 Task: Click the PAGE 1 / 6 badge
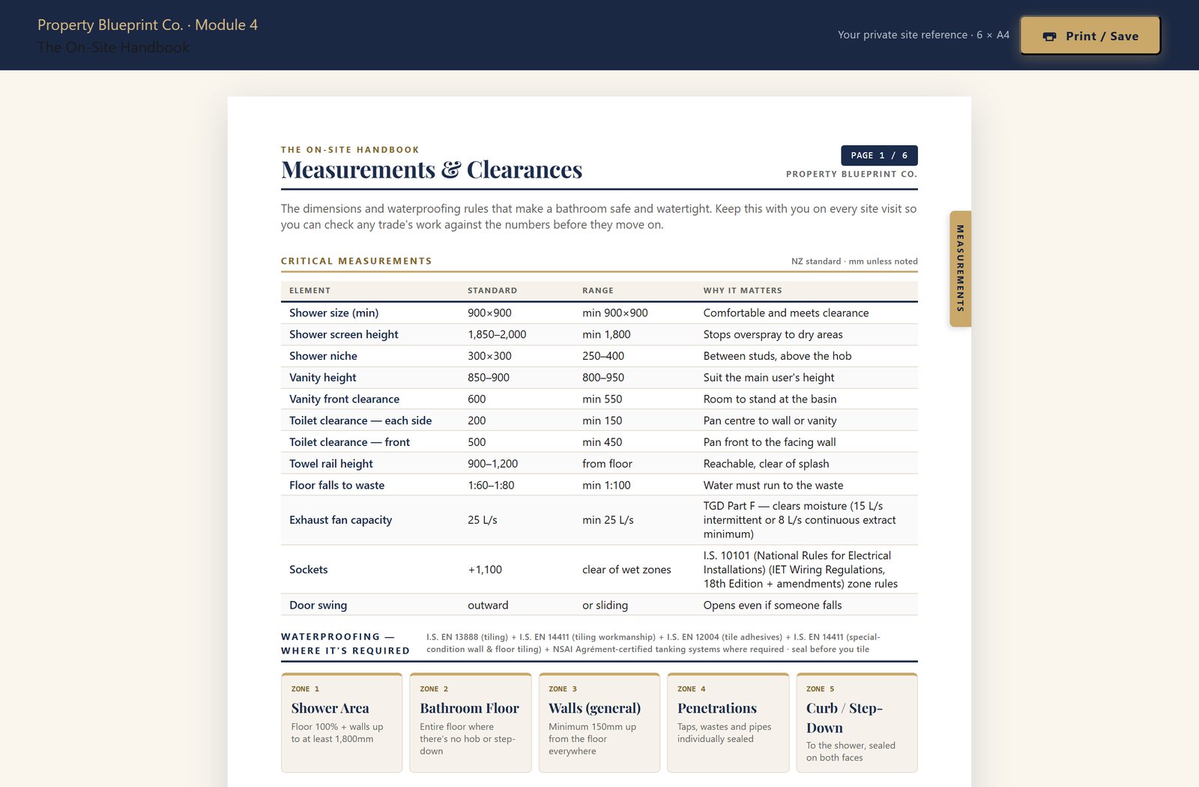[x=879, y=155]
